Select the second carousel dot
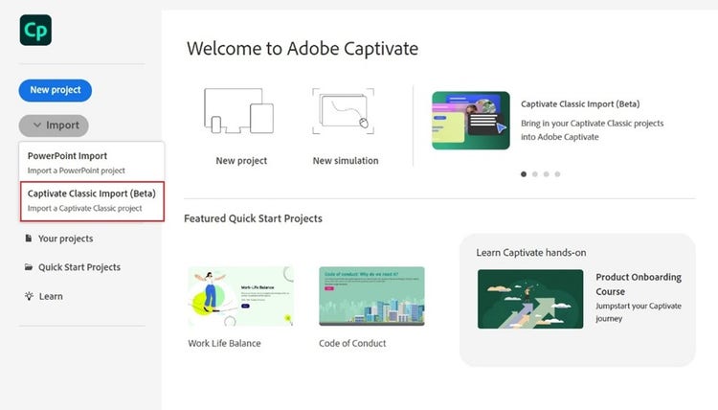The image size is (718, 410). 535,174
